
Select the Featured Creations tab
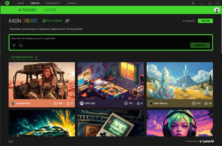(22, 57)
